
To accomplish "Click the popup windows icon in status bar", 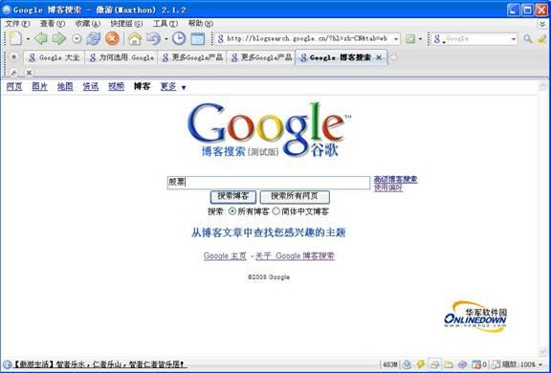I will tap(434, 364).
